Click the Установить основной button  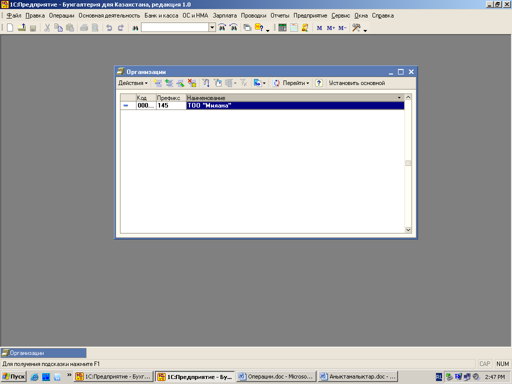coord(357,83)
